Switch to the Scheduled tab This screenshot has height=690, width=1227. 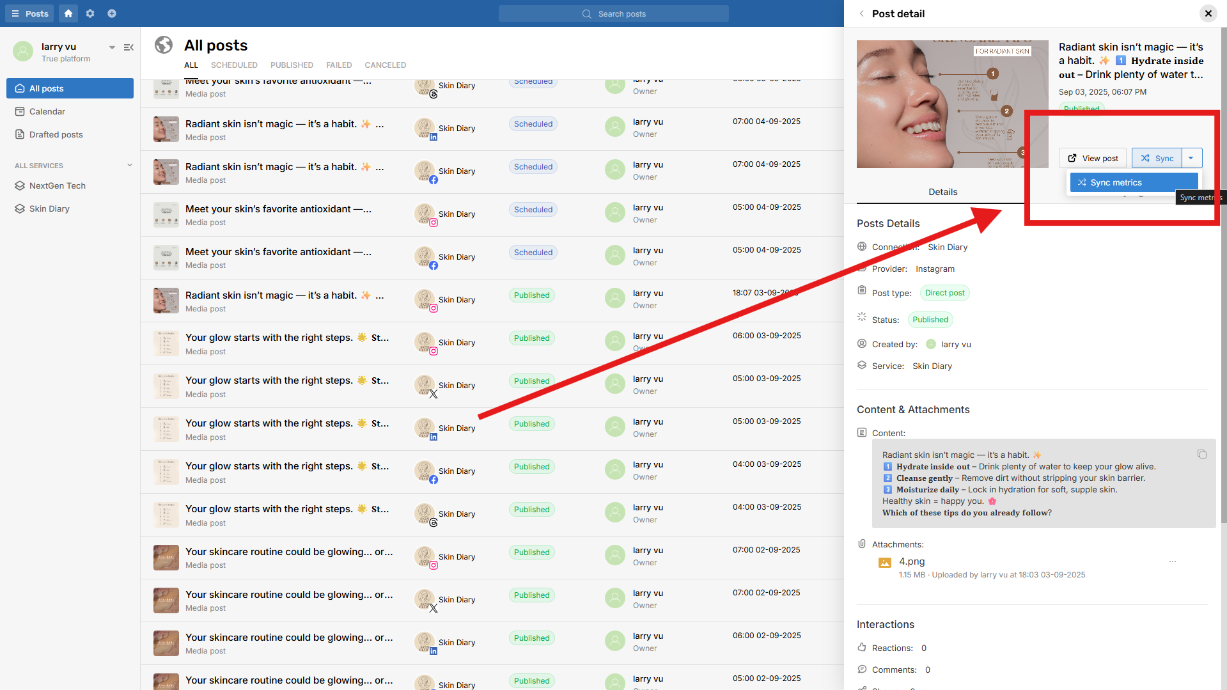[x=234, y=65]
